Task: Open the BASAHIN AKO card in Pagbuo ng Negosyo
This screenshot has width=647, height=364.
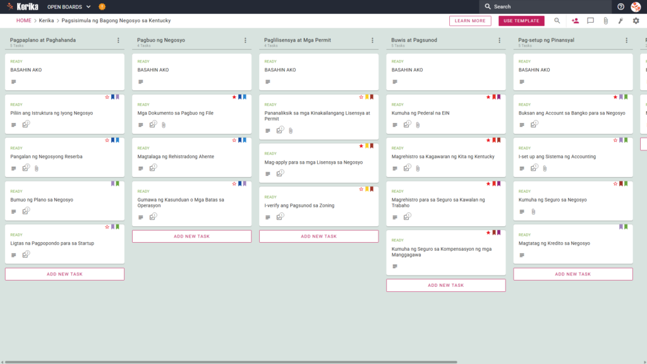Action: pos(192,72)
